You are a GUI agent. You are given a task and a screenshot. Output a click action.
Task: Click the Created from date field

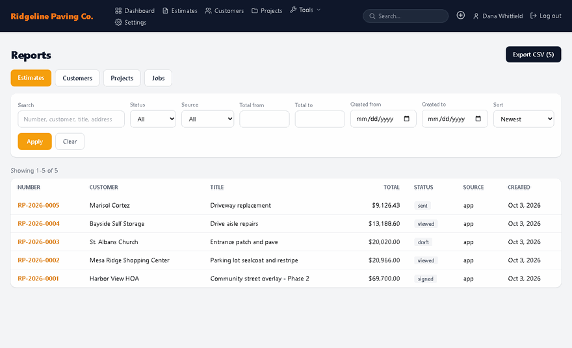point(383,119)
